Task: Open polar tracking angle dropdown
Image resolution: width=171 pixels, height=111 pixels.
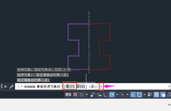Action: click(117, 95)
